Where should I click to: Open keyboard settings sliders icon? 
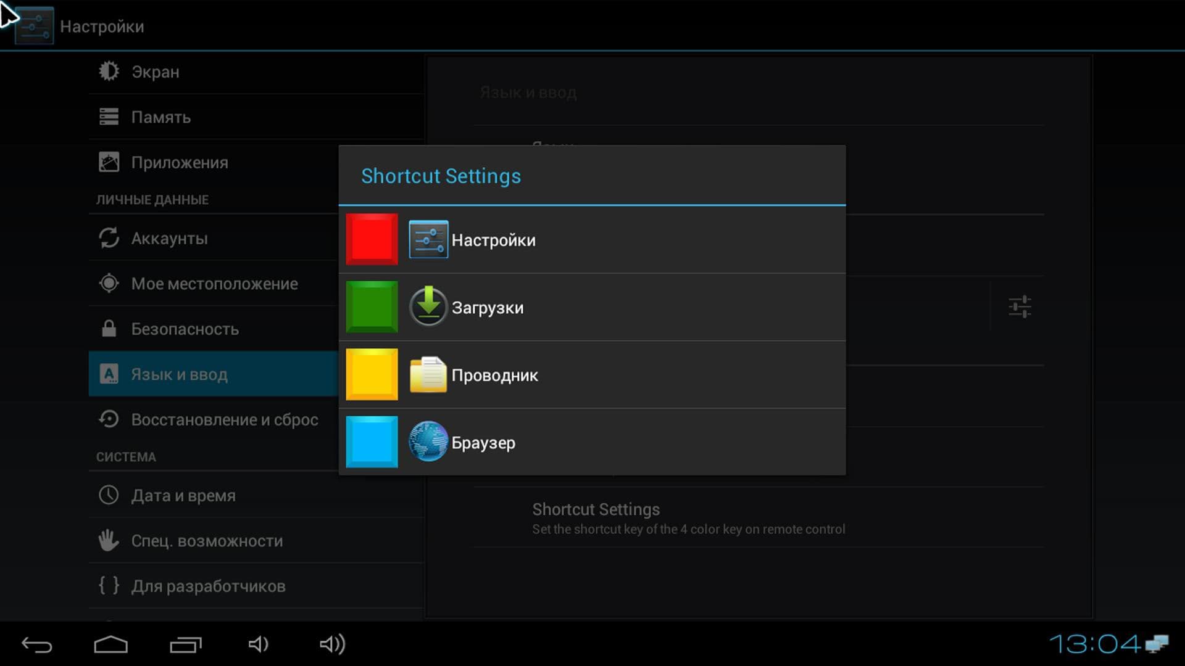pyautogui.click(x=1020, y=306)
